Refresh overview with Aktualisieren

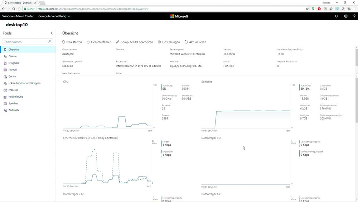(x=195, y=42)
